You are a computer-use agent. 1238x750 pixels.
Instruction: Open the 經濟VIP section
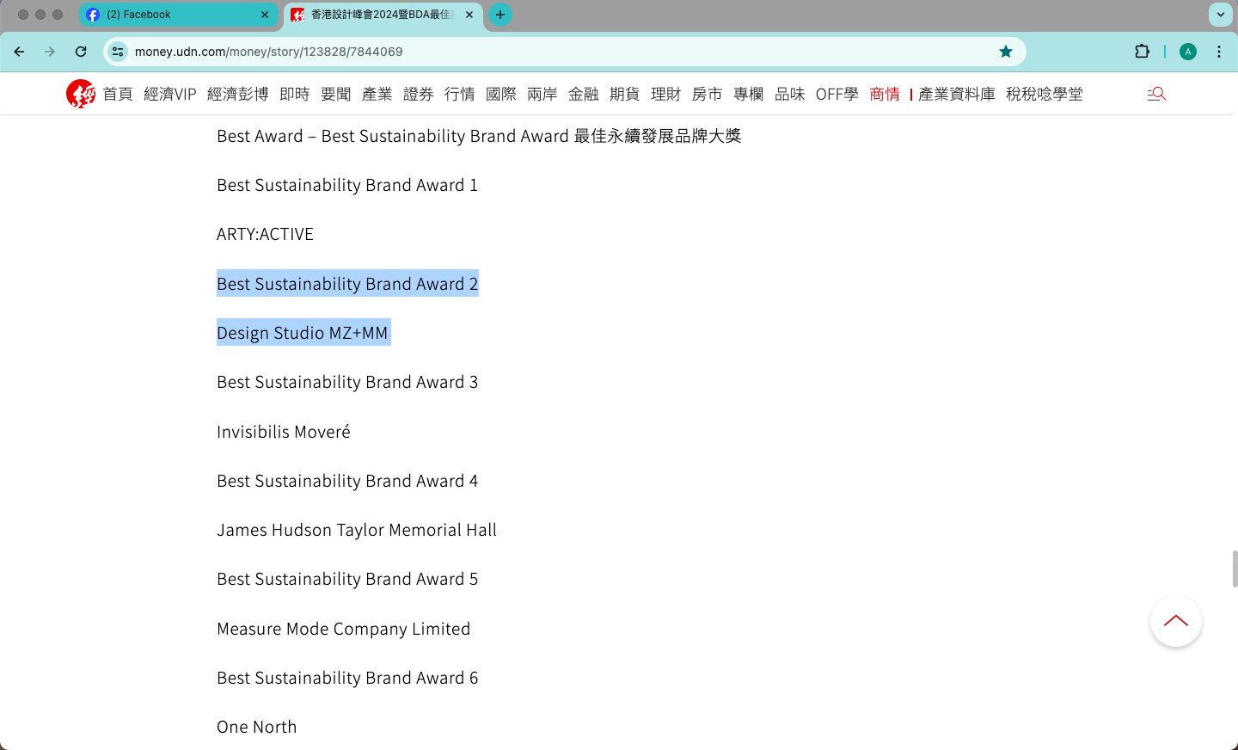(x=170, y=94)
